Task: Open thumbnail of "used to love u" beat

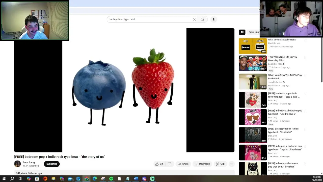Action: (x=253, y=117)
